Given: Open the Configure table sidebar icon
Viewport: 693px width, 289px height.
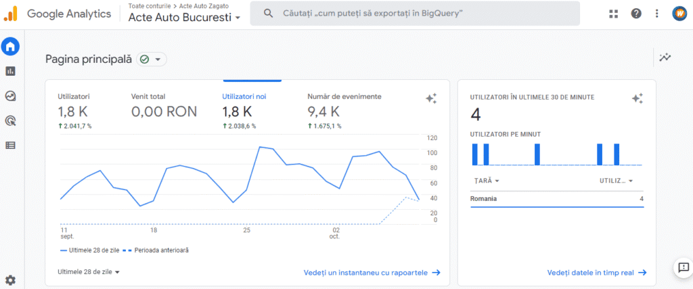Looking at the screenshot, I should click(x=10, y=145).
